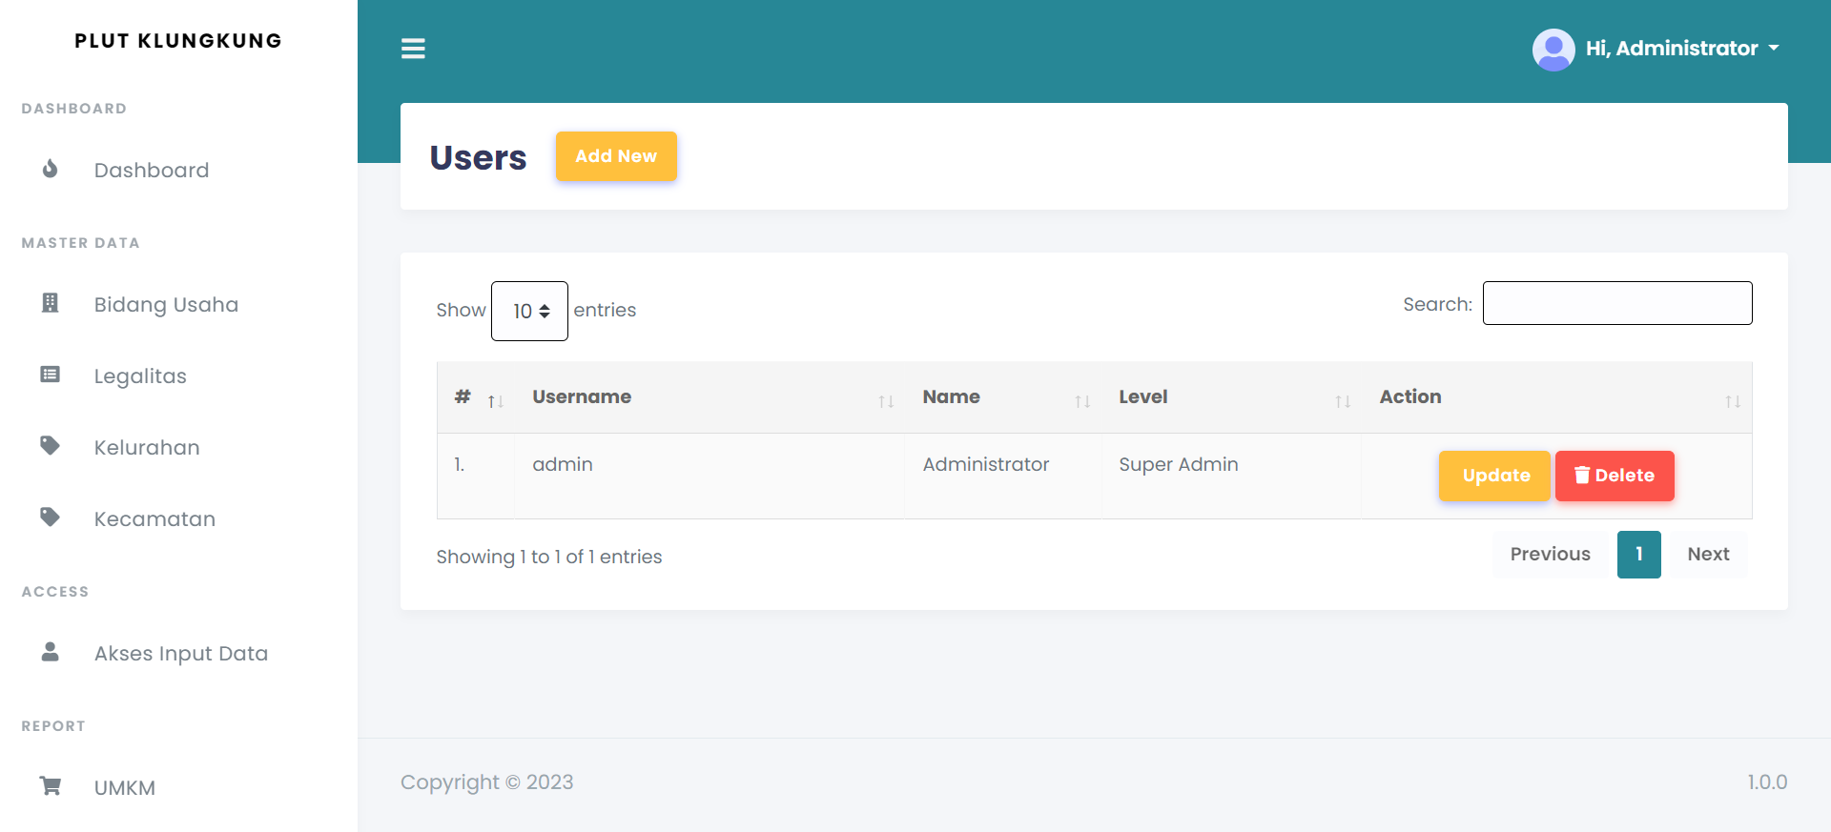Open the show entries count dropdown
Screen dimensions: 1831x832
tap(529, 311)
